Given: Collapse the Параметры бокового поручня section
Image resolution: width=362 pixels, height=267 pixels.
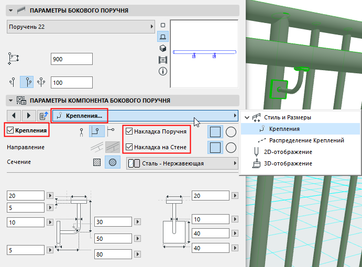Looking at the screenshot, I should coord(10,10).
